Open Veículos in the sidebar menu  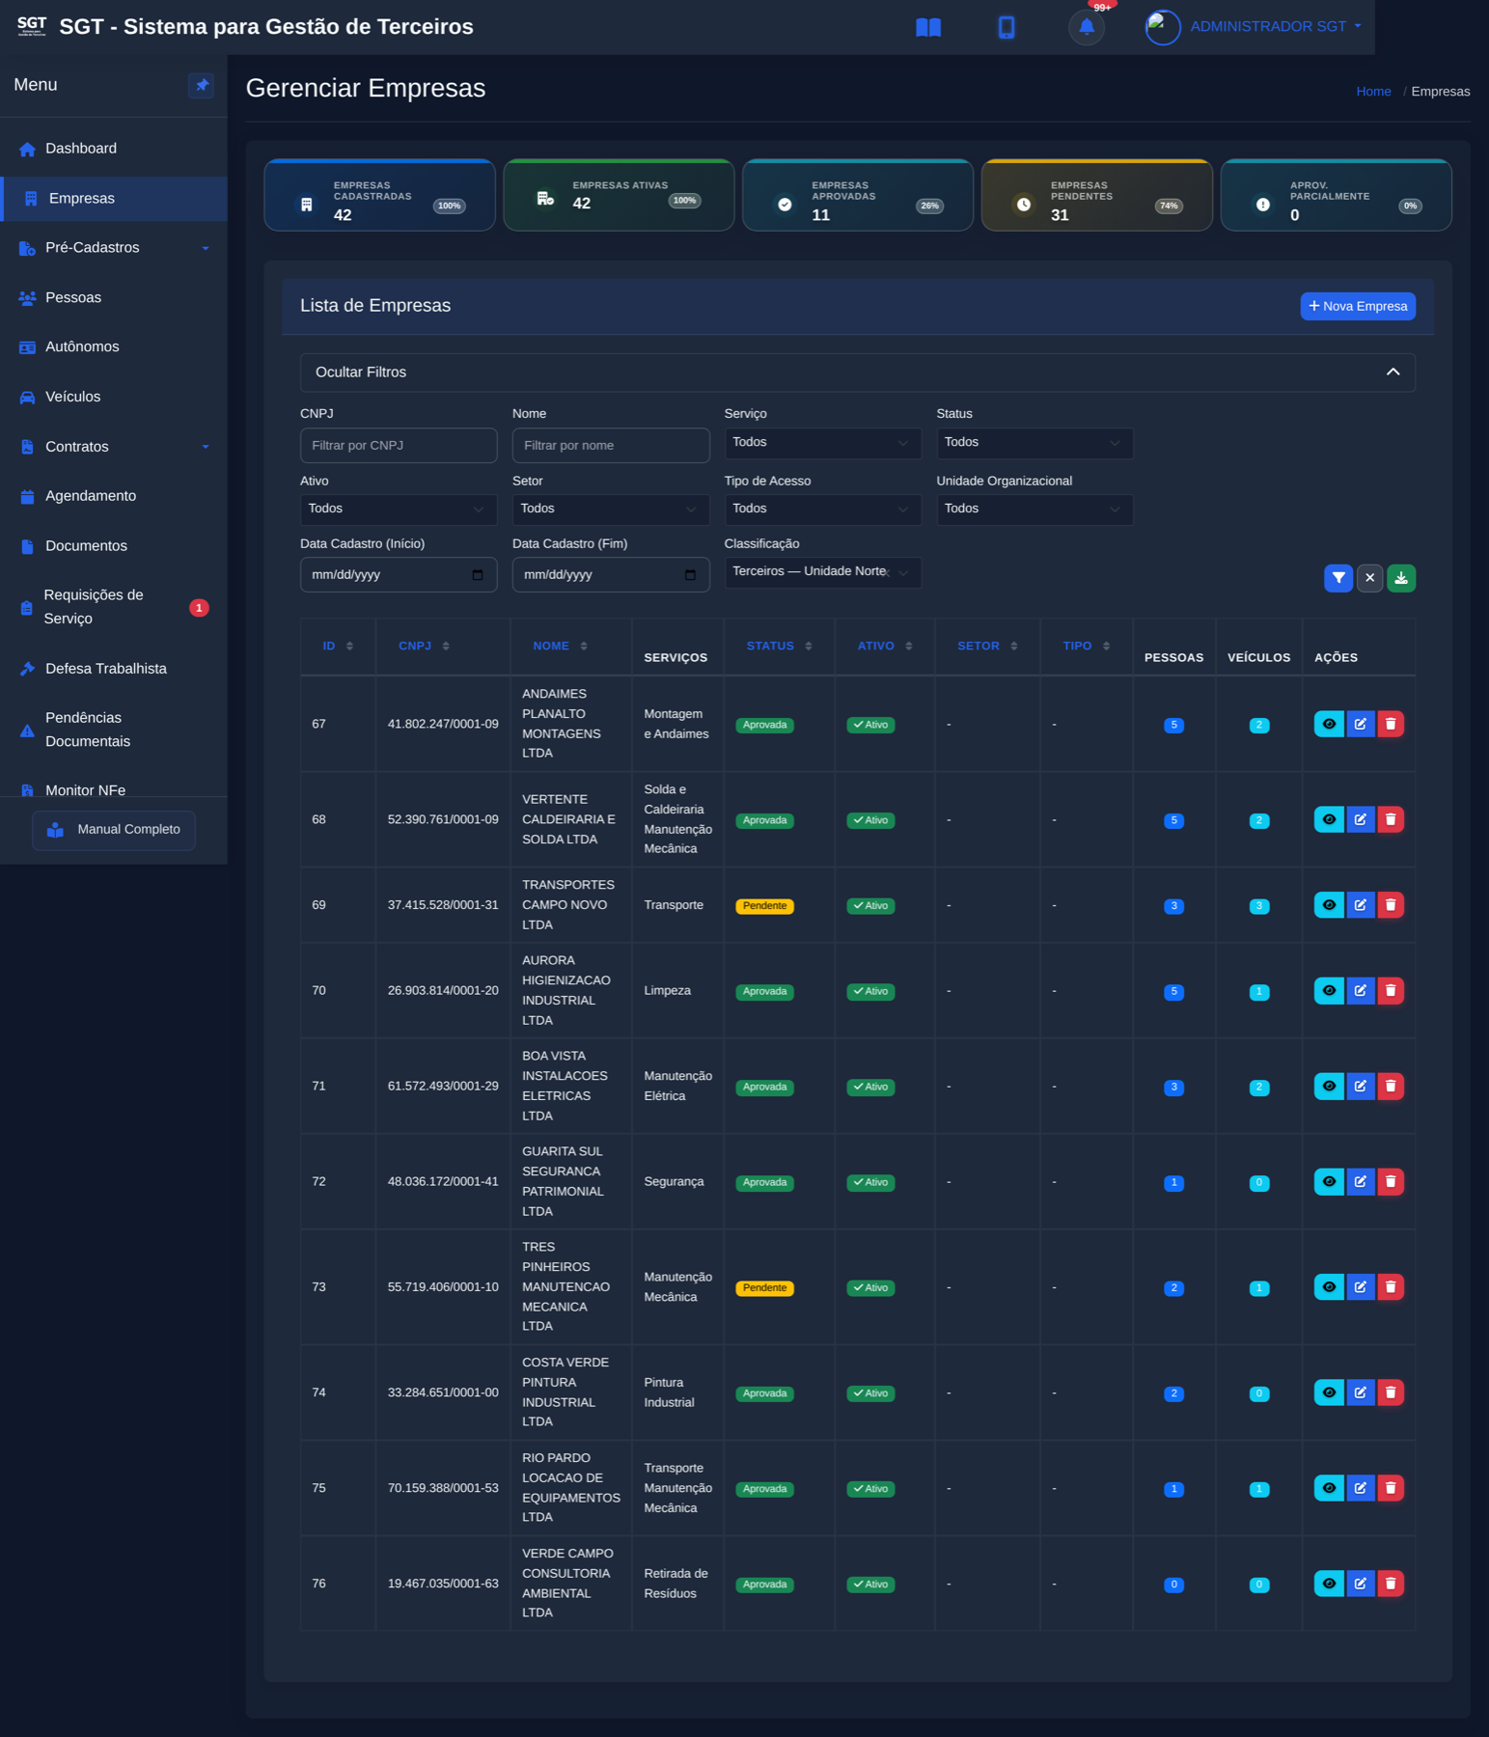click(x=114, y=397)
